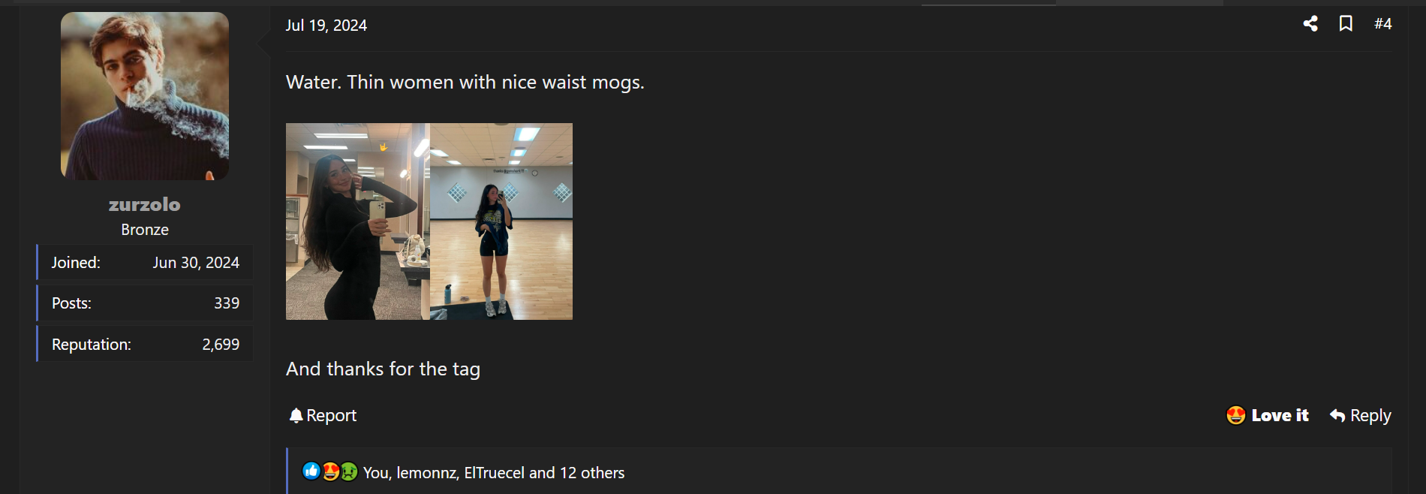Screen dimensions: 1426x494
Task: Open zurzolo's profile avatar image
Action: 145,96
